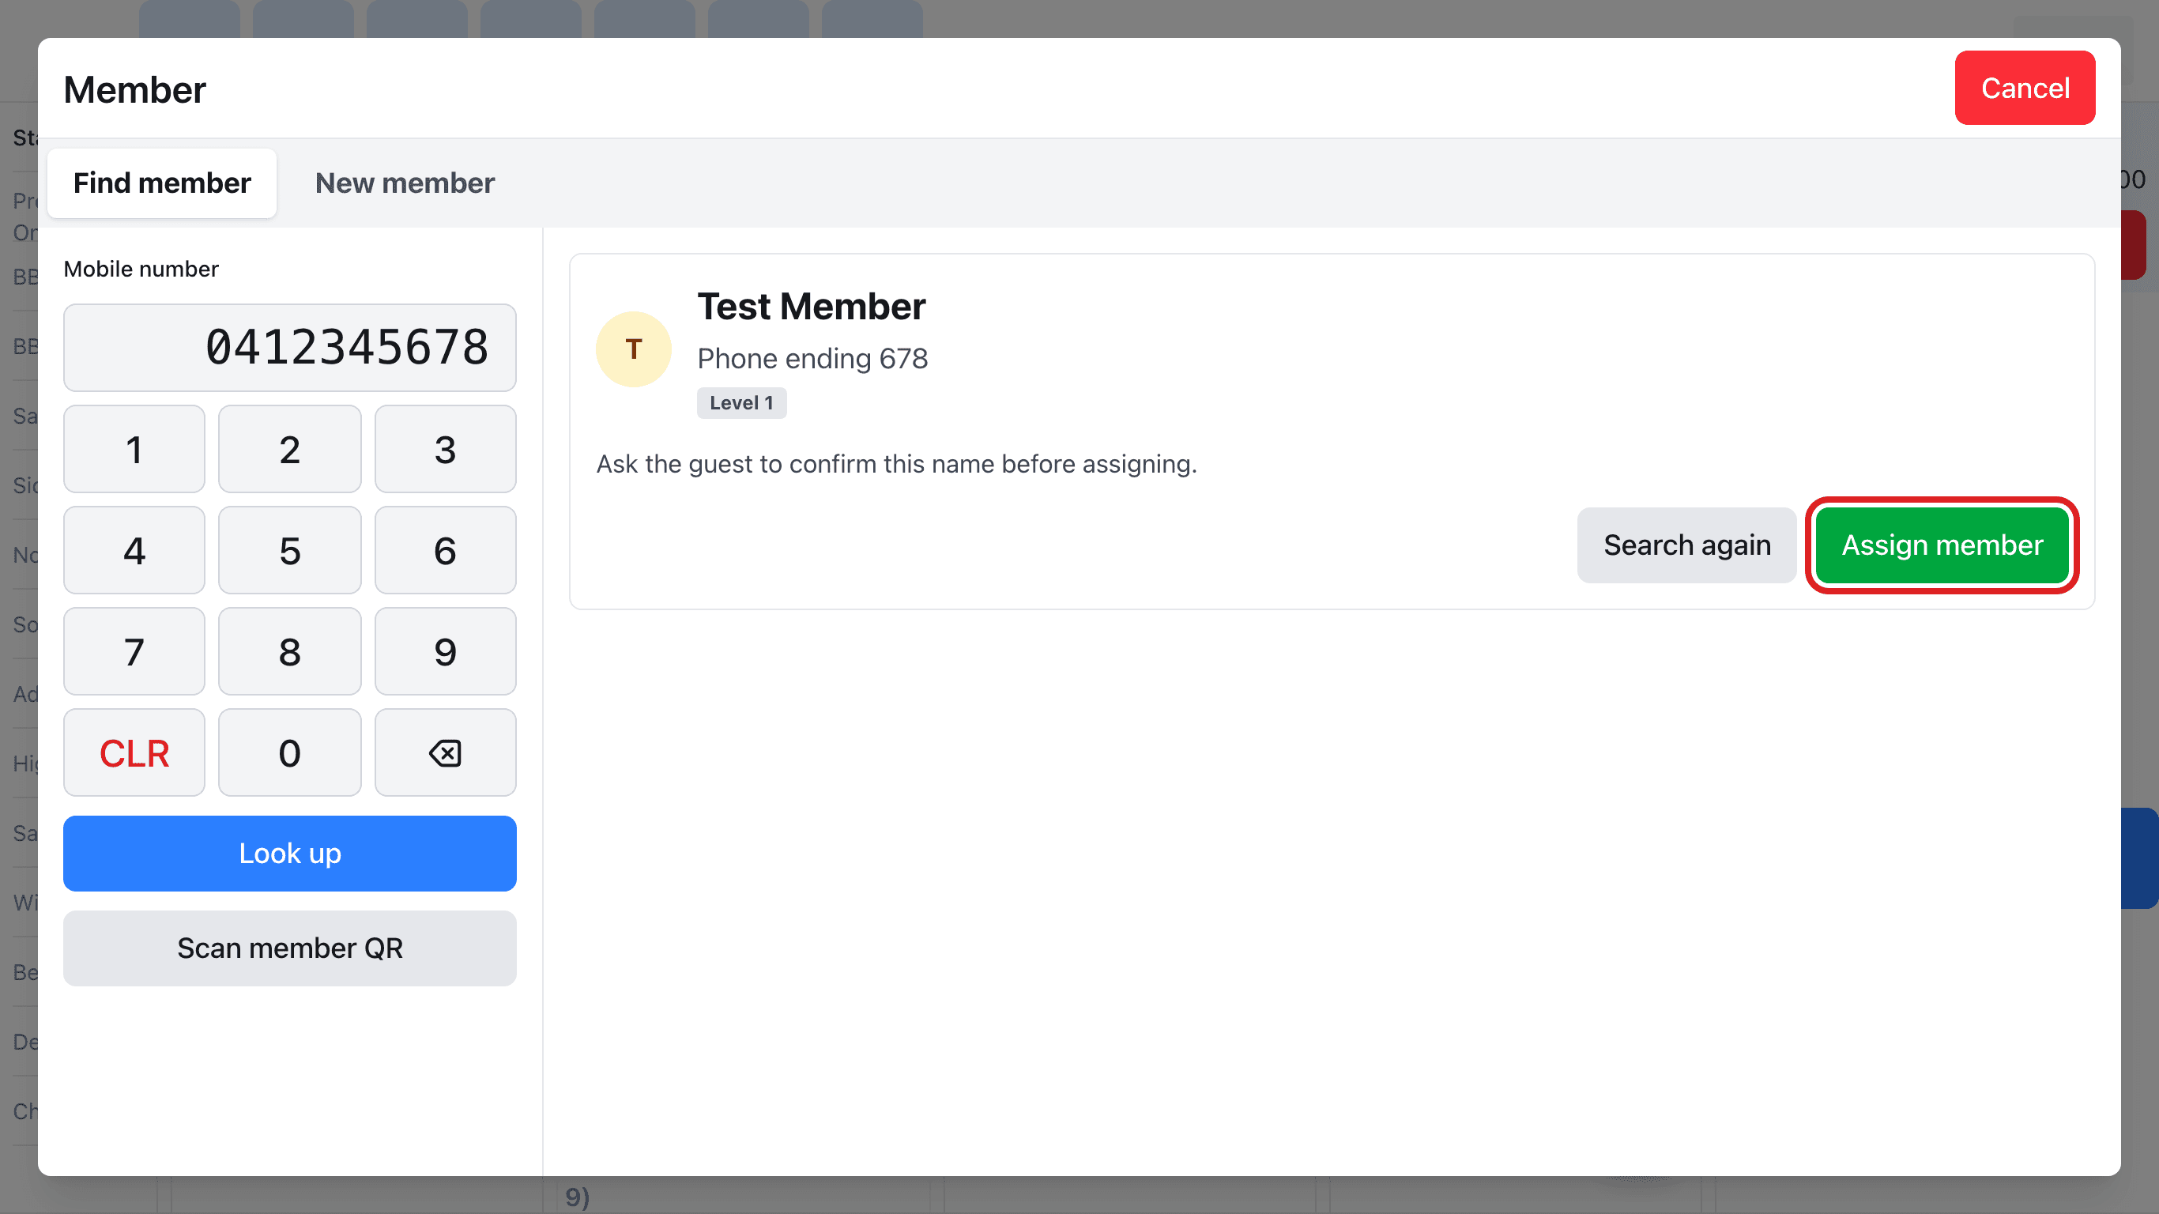Tap keypad digit 7
Screen dimensions: 2159x1214
(x=134, y=651)
